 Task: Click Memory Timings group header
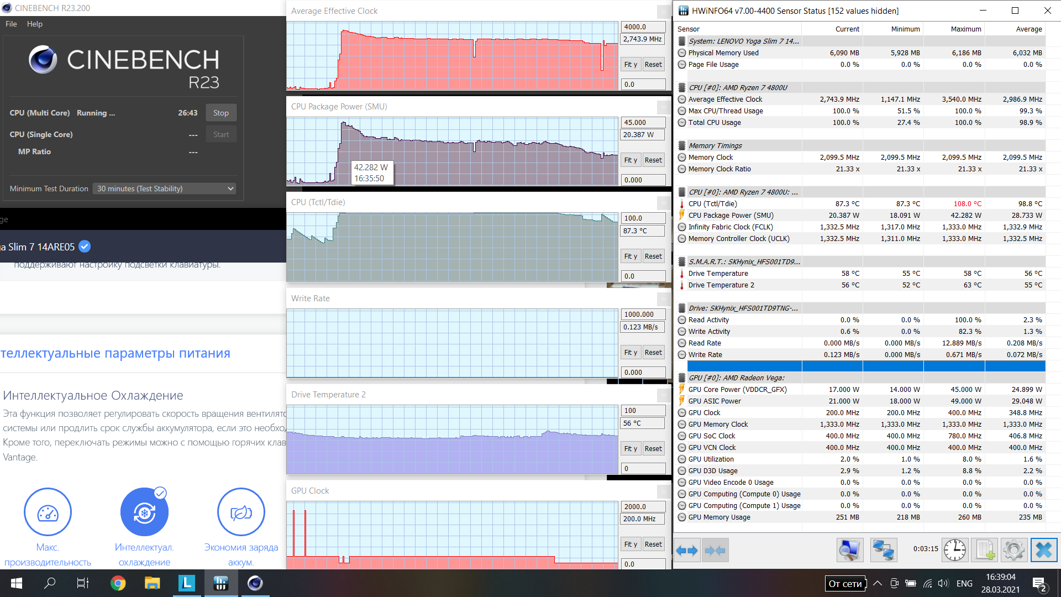715,145
